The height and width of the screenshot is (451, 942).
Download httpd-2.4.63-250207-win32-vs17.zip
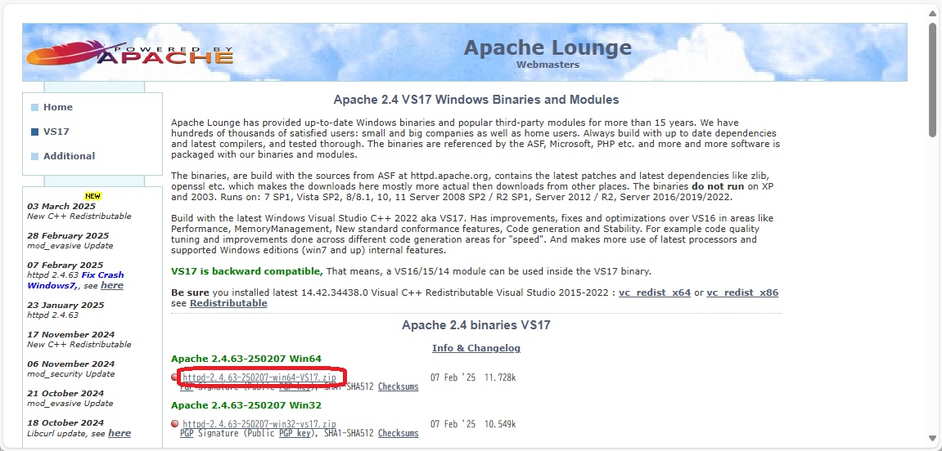[x=259, y=424]
